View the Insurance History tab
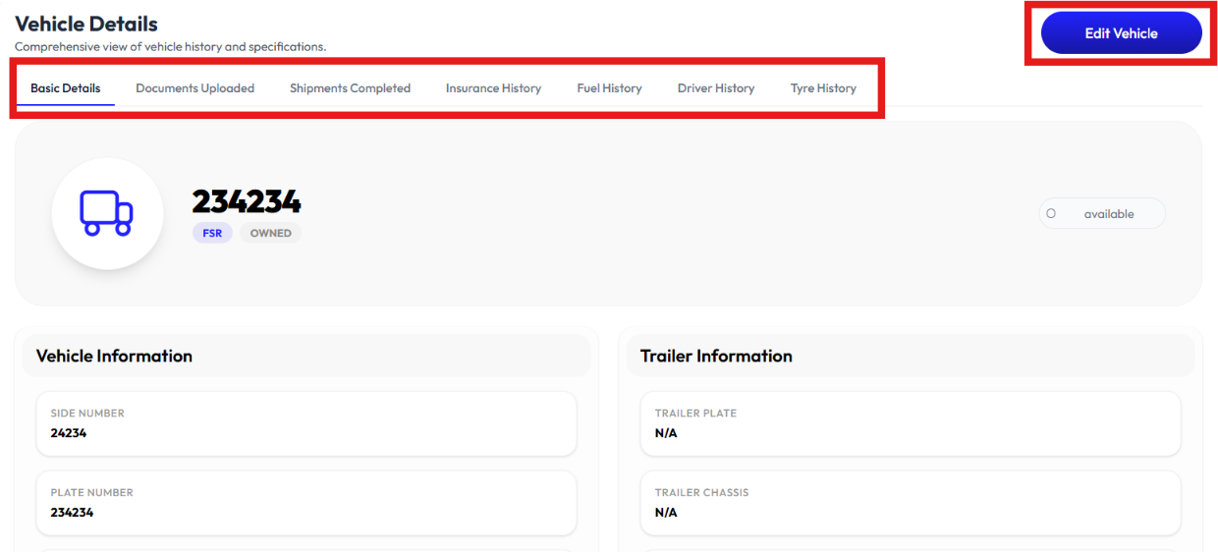Viewport: 1218px width, 553px height. (x=493, y=88)
